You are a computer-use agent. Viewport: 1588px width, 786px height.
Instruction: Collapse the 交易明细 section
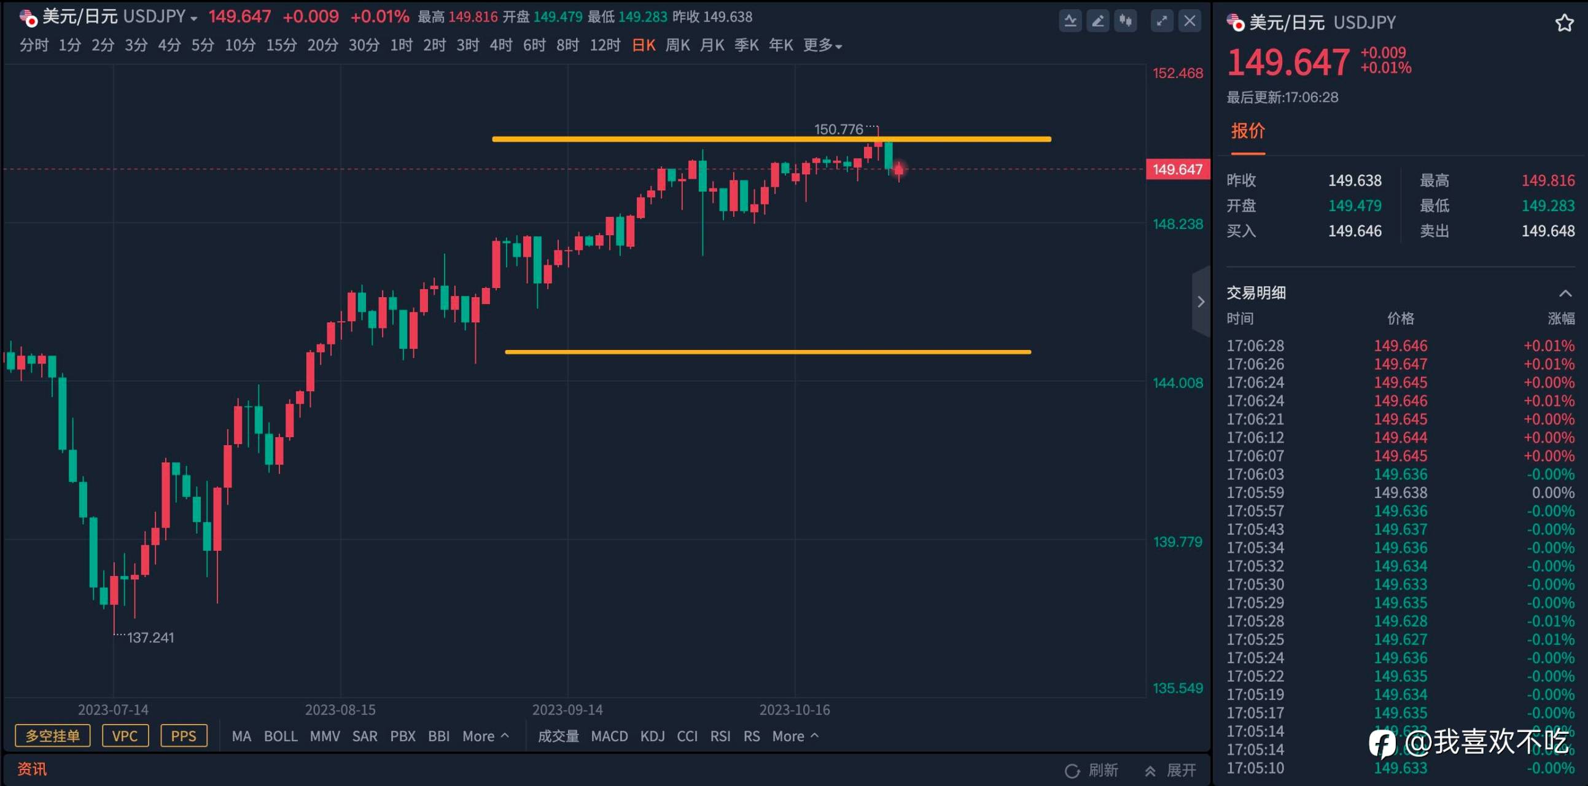[x=1565, y=293]
